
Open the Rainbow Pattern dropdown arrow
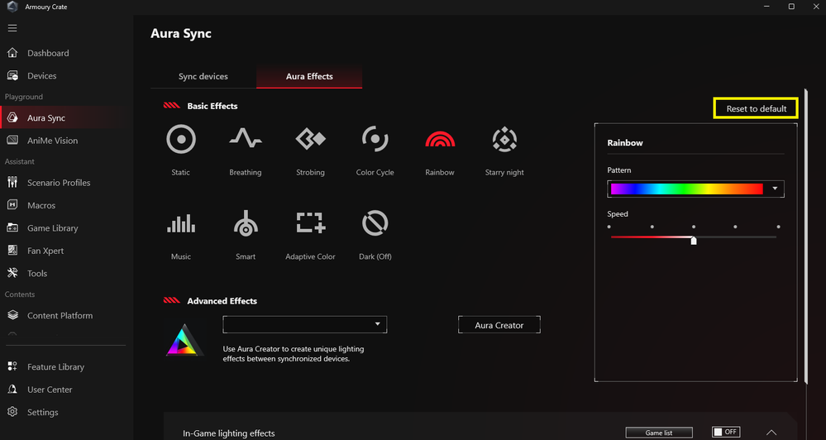[x=775, y=189]
